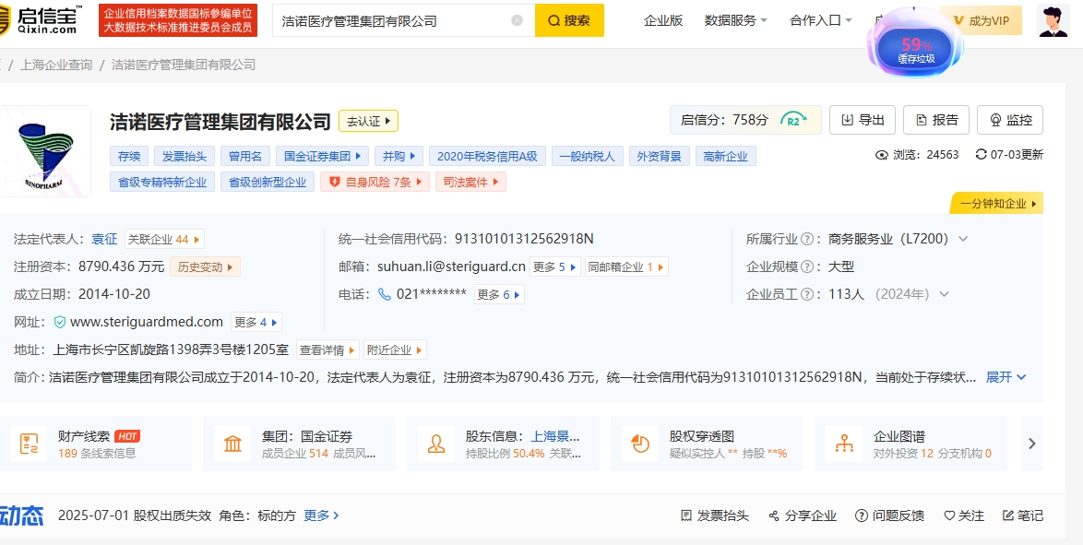Click the 发票抬头 tag
1083x545 pixels.
click(184, 156)
